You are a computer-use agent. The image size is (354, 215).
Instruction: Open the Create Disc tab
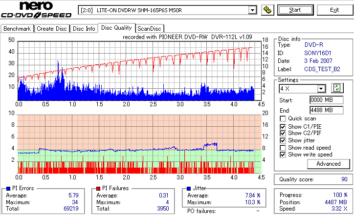click(x=52, y=29)
